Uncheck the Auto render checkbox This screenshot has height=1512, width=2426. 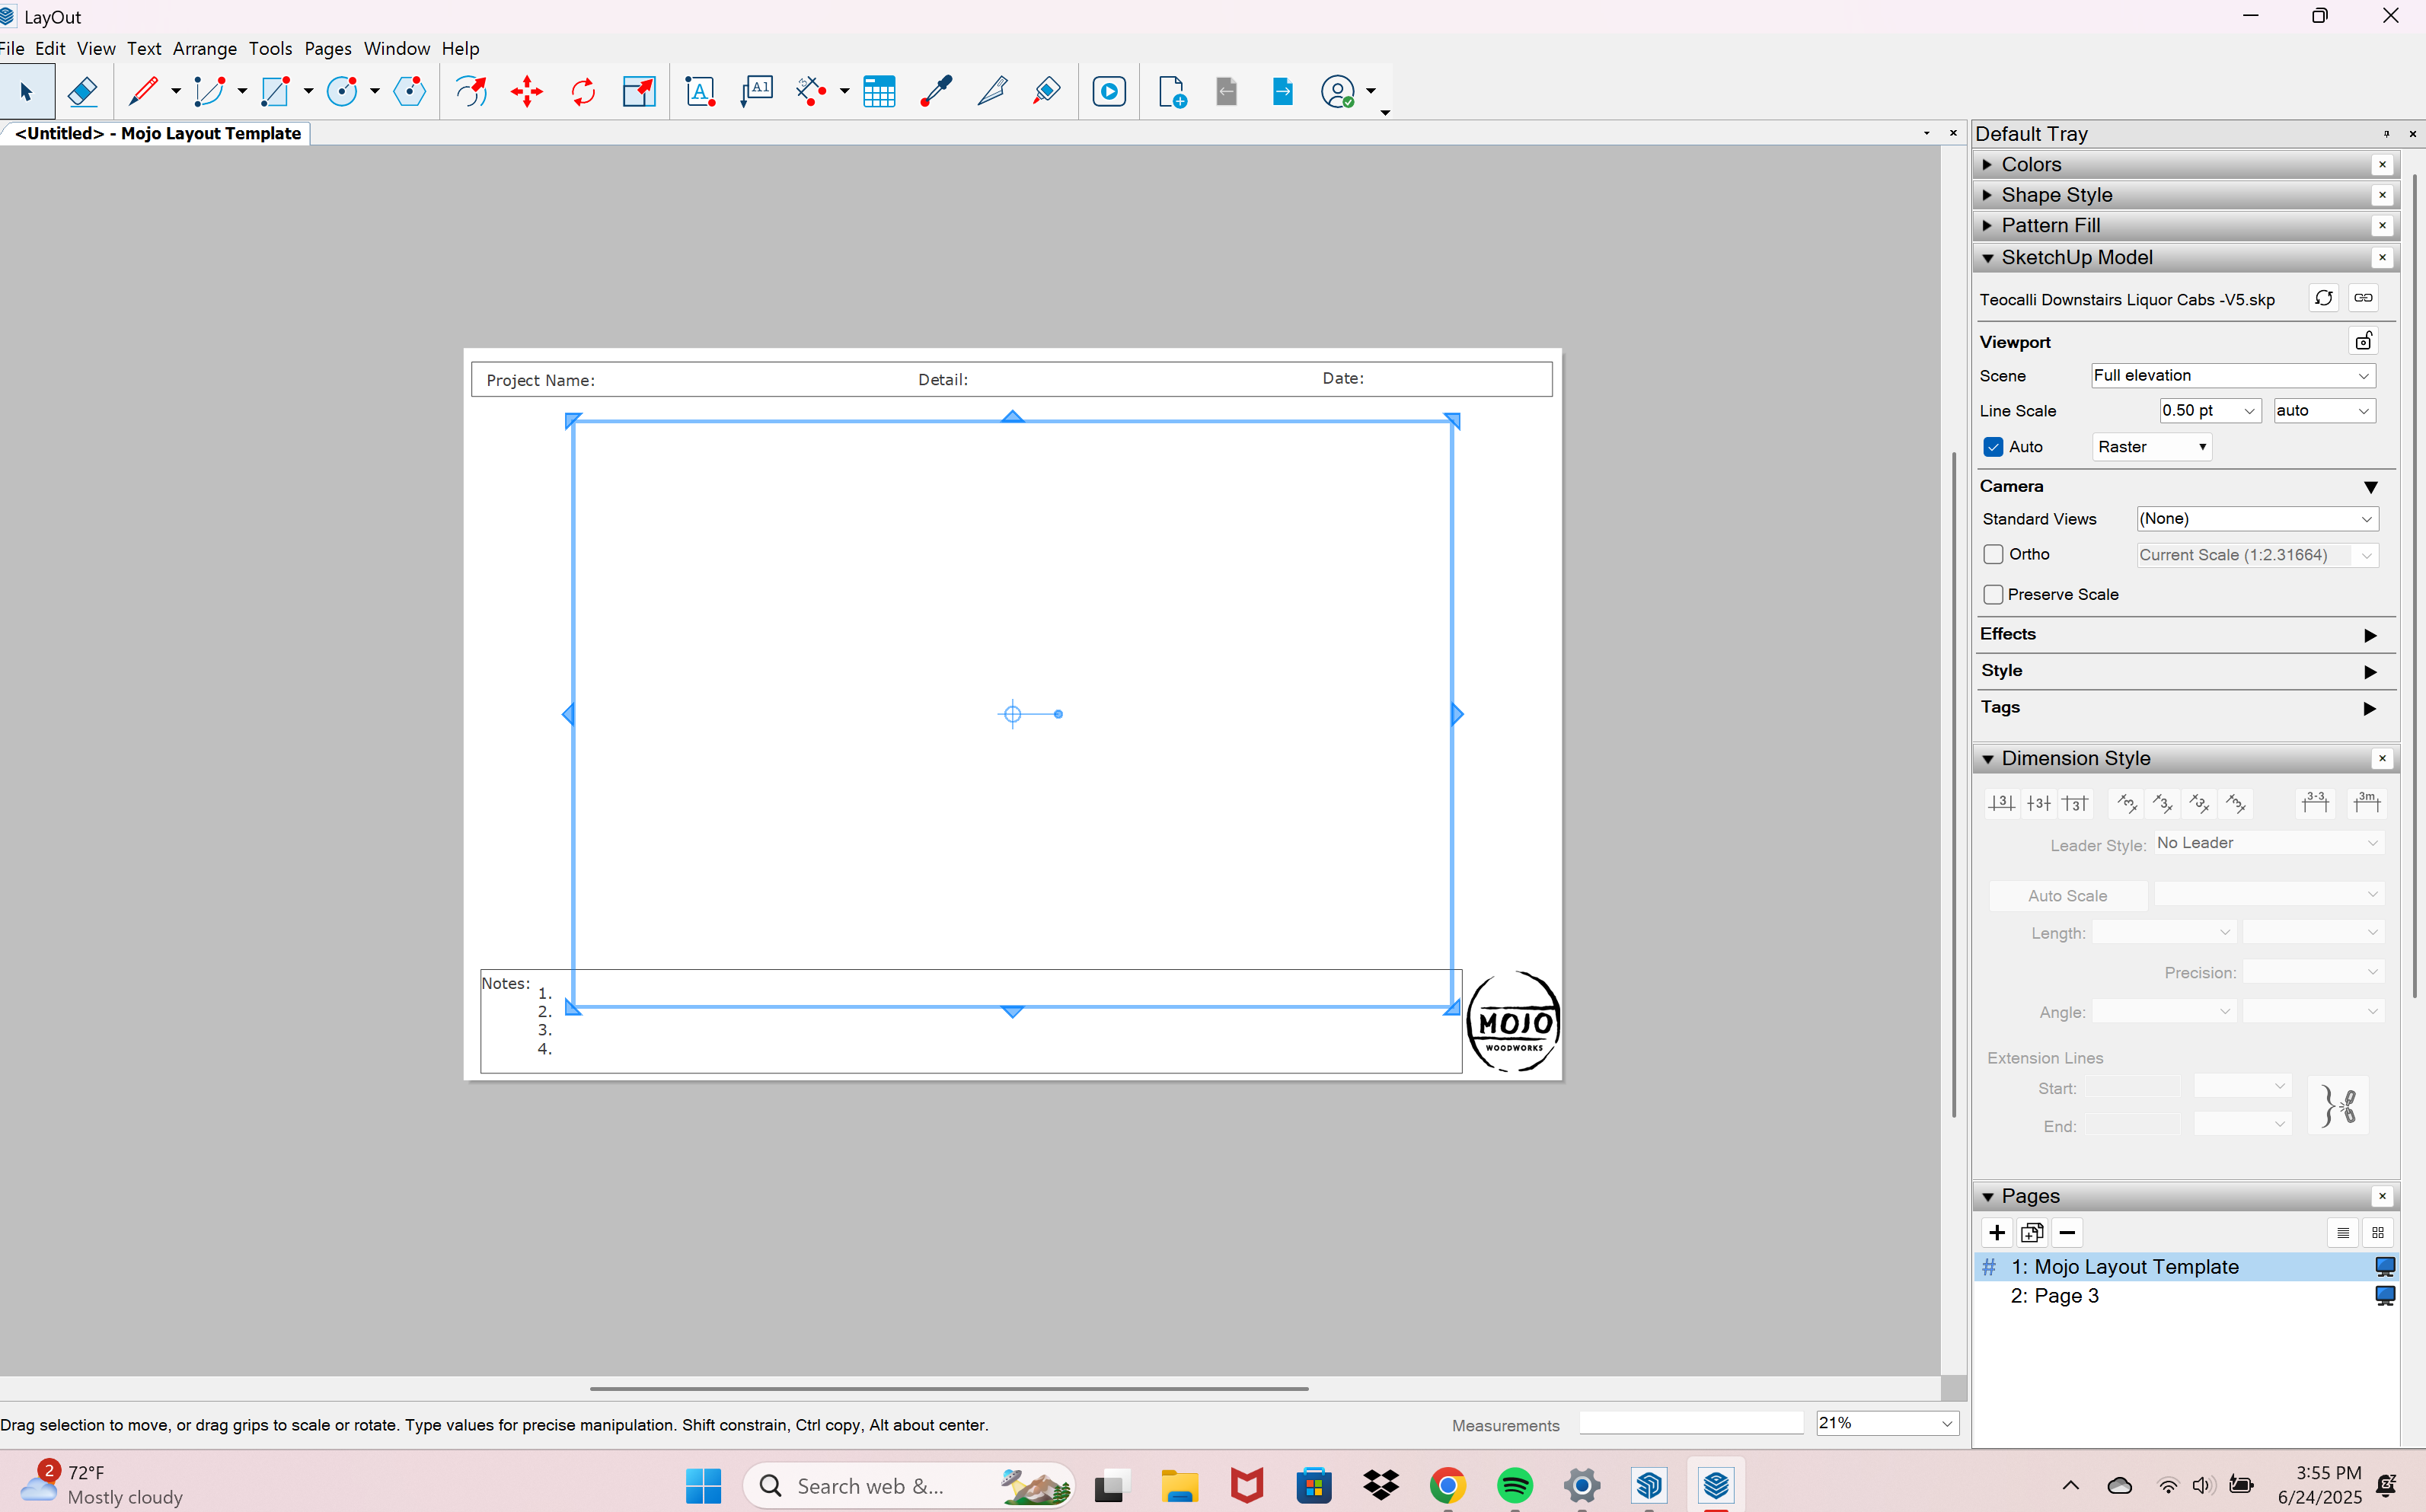click(1993, 447)
